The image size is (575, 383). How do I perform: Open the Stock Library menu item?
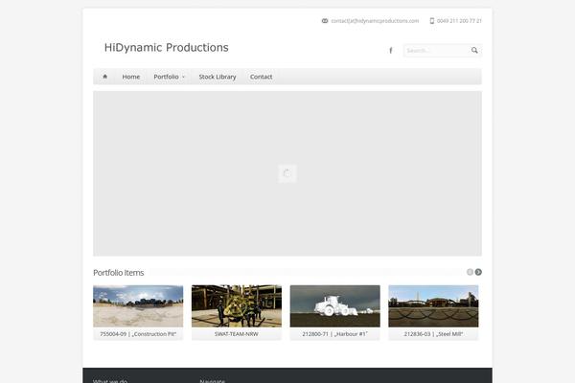pyautogui.click(x=218, y=77)
